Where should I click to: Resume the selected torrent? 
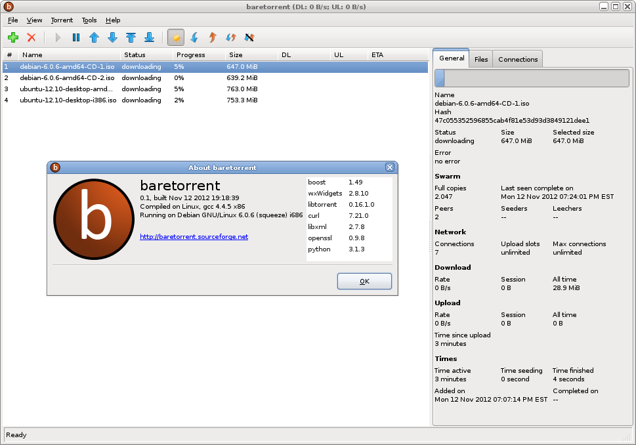tap(56, 37)
